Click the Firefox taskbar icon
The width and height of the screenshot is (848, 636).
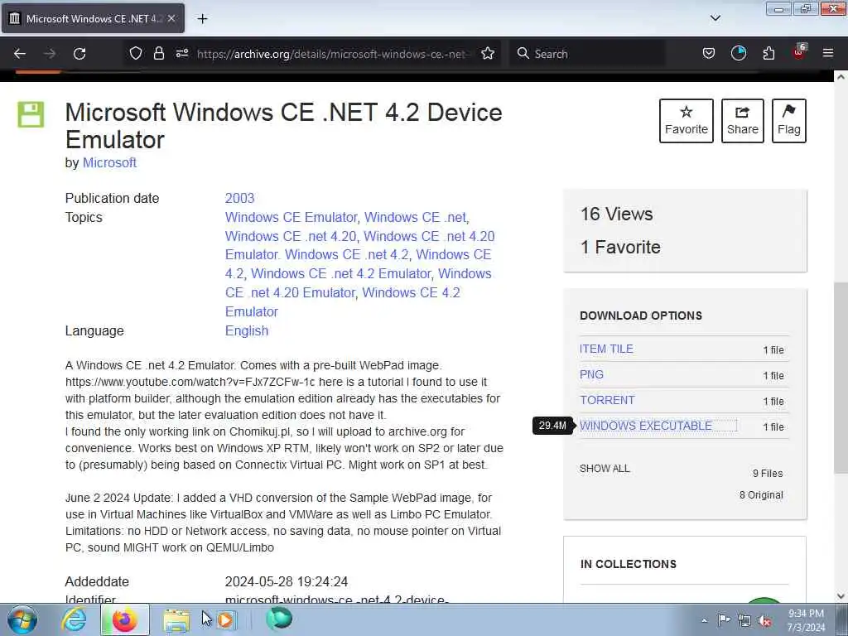tap(124, 619)
